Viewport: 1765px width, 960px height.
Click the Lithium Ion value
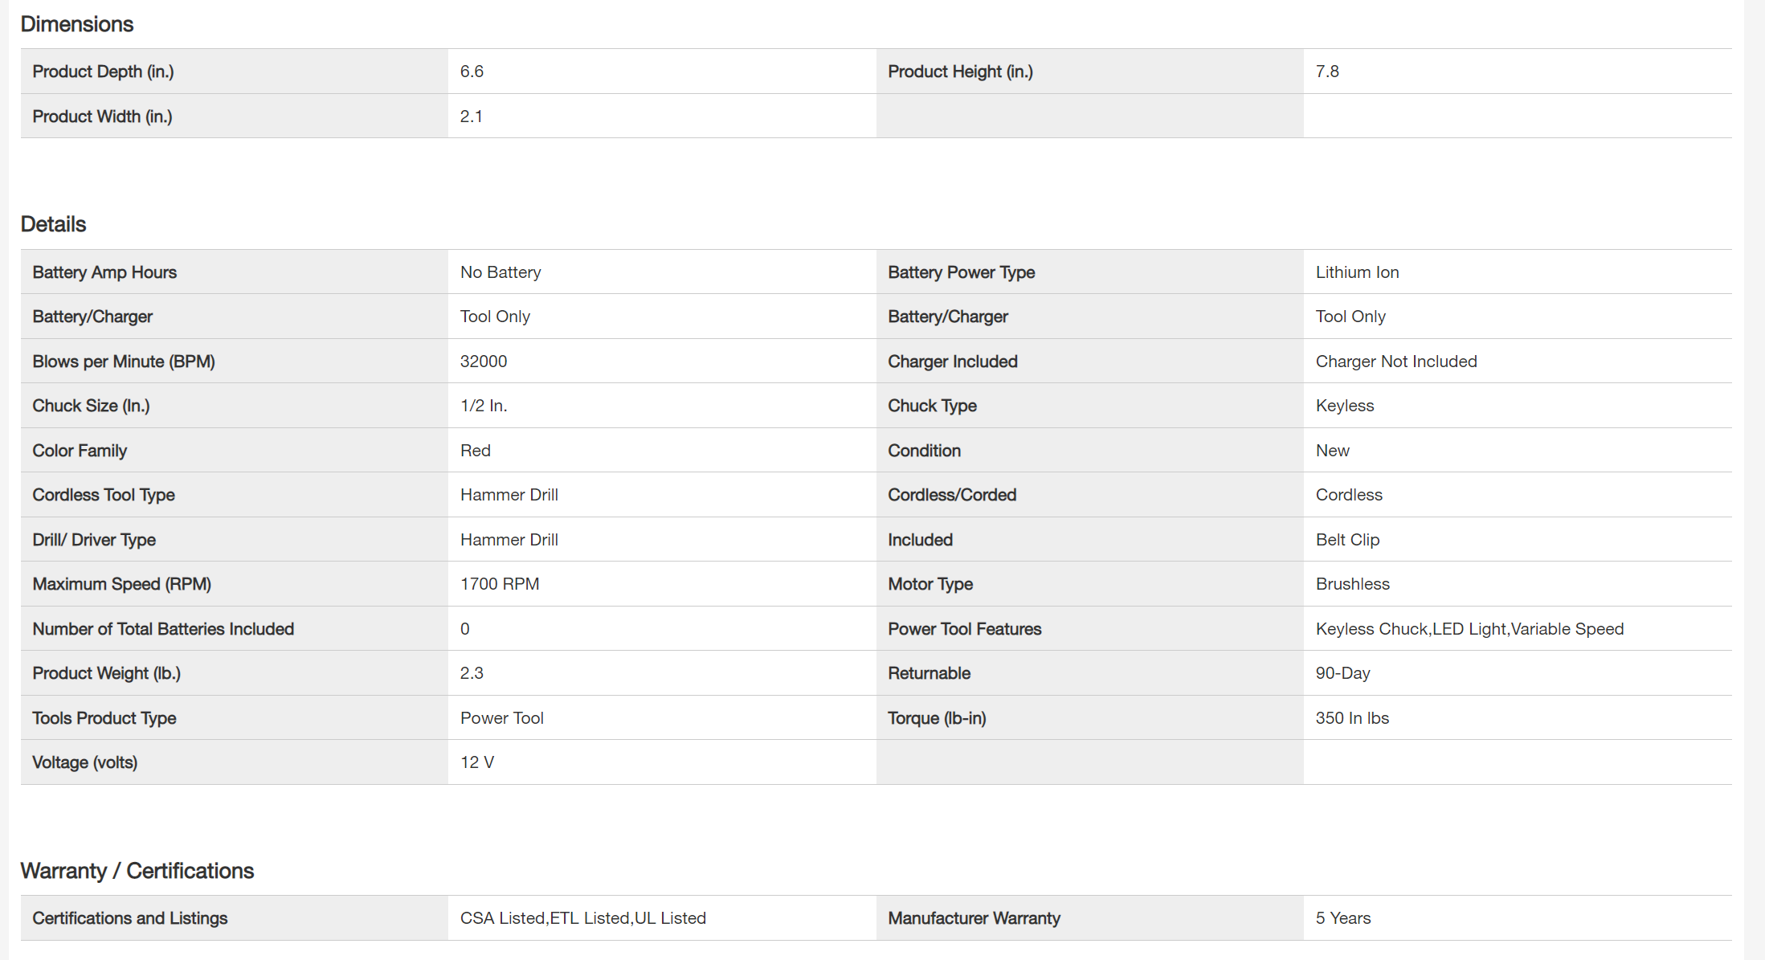(1357, 272)
